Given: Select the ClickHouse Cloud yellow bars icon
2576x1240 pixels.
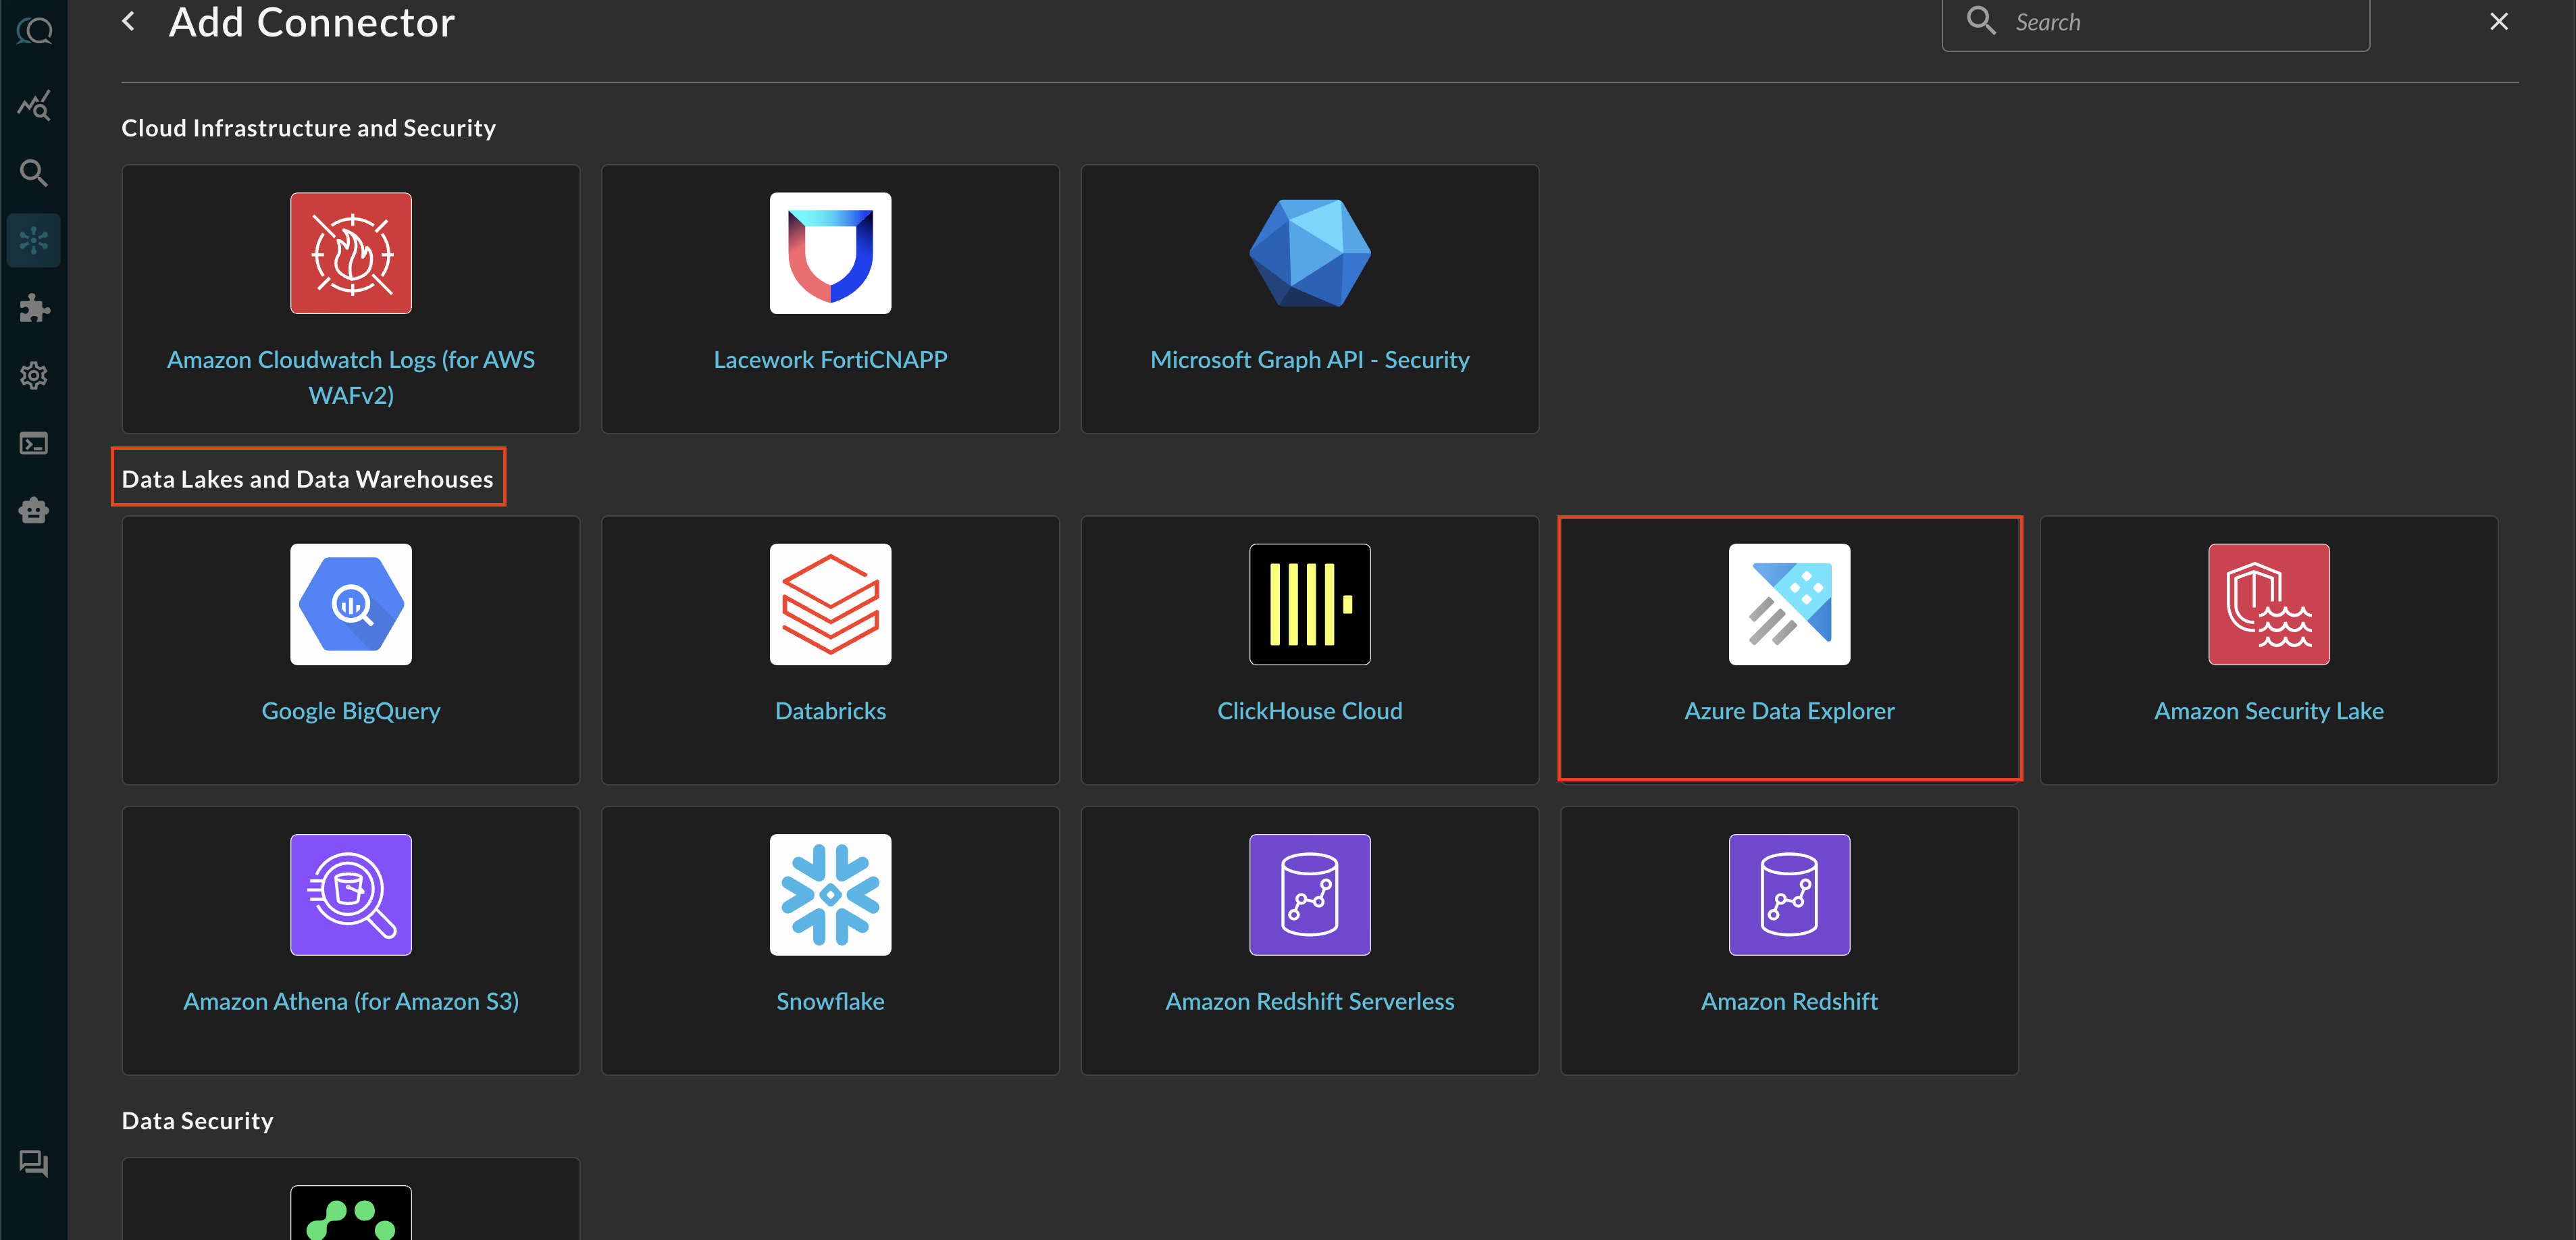Looking at the screenshot, I should [x=1309, y=604].
